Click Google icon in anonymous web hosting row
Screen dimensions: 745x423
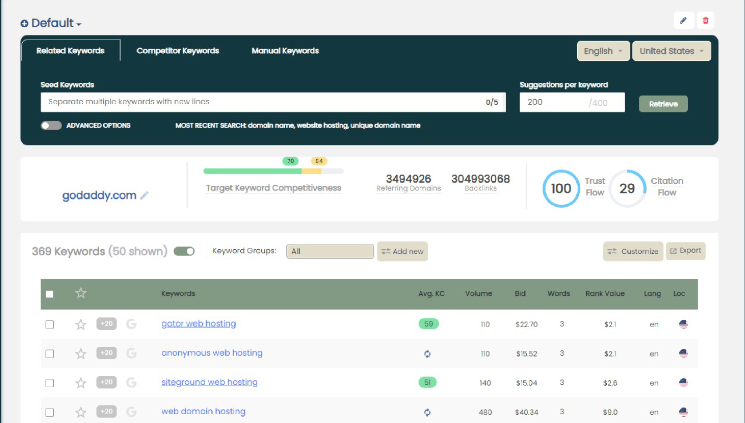[131, 353]
